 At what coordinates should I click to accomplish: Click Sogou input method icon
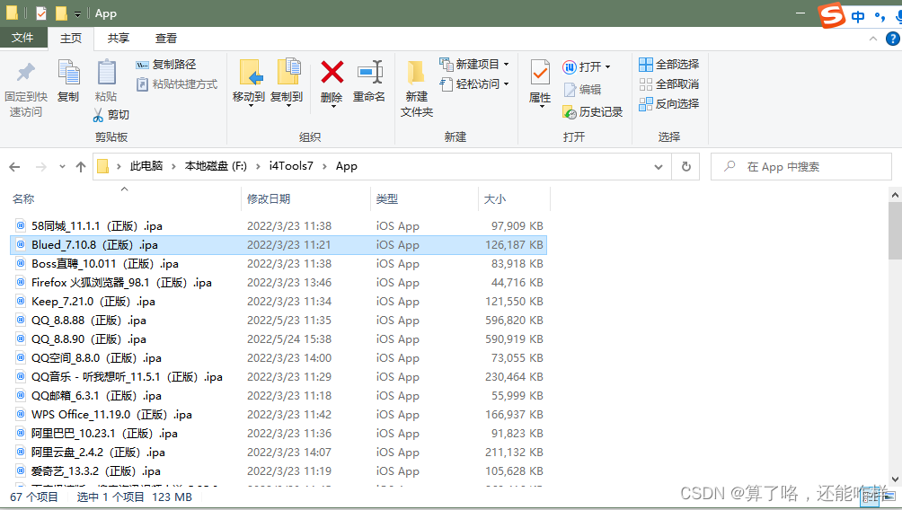tap(831, 15)
